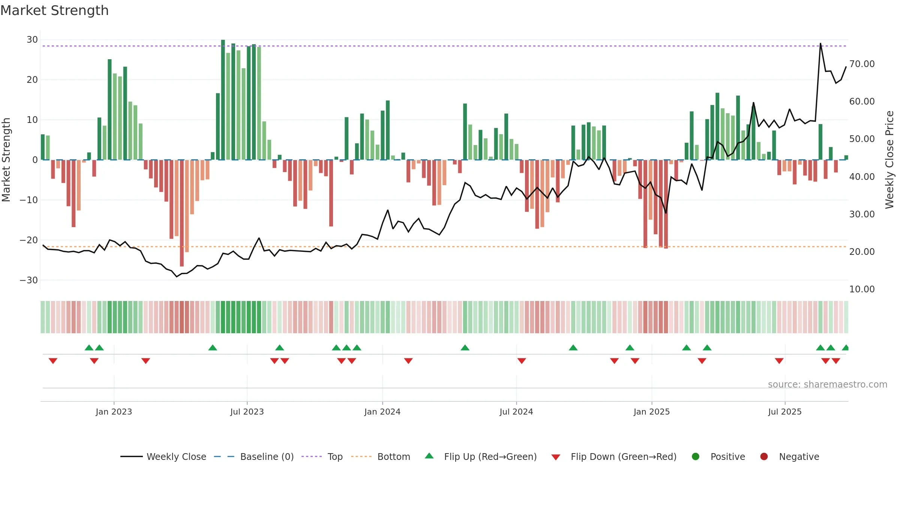Click the deepest red bar near −27
The width and height of the screenshot is (900, 506).
[x=182, y=213]
